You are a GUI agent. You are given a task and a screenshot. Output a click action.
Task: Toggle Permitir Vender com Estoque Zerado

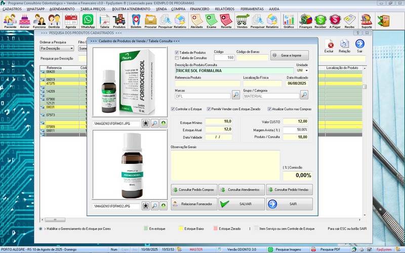(x=209, y=109)
